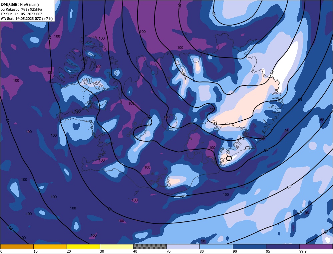This screenshot has height=254, width=333.
Task: Click the "98" humidity value label
Action: tap(203, 241)
